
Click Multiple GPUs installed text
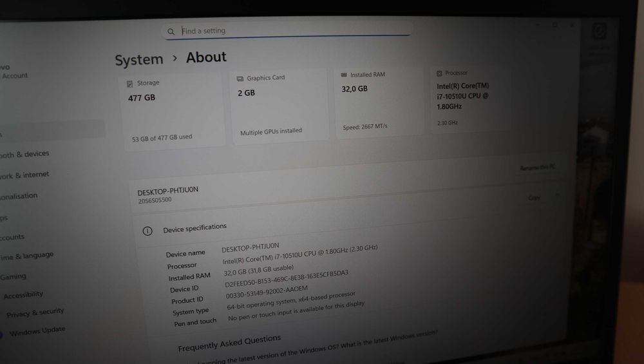[x=270, y=131]
